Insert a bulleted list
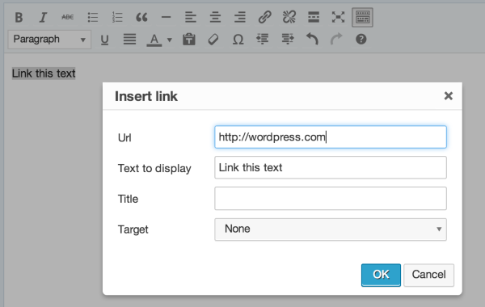The image size is (485, 307). tap(92, 17)
